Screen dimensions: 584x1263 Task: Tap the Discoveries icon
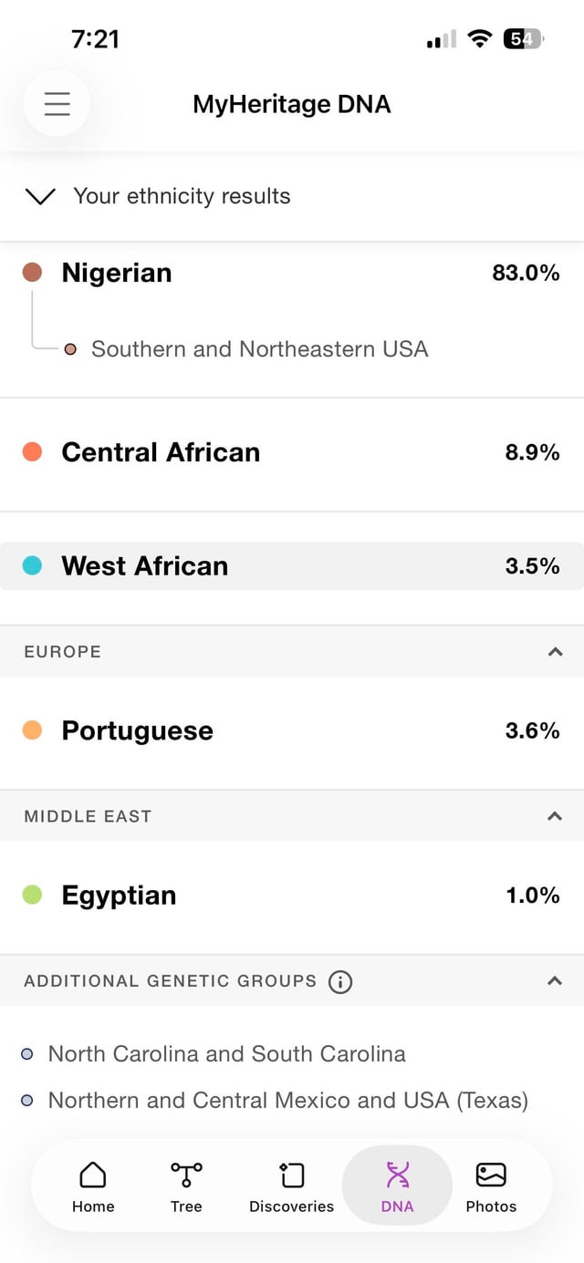[x=290, y=1183]
